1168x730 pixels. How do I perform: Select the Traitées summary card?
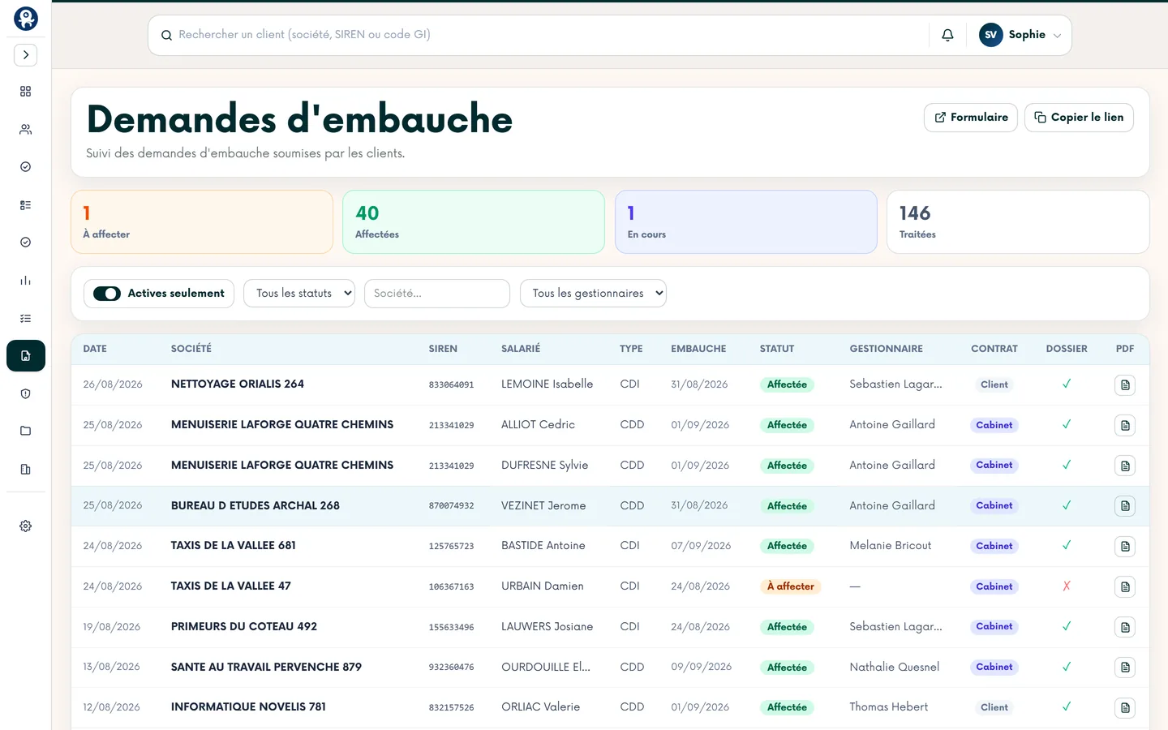click(x=1018, y=222)
